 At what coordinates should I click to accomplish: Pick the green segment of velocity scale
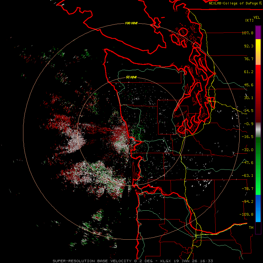click(258, 166)
